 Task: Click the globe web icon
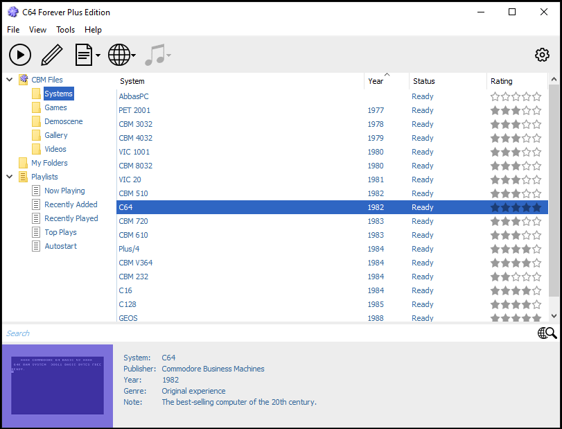pyautogui.click(x=119, y=55)
